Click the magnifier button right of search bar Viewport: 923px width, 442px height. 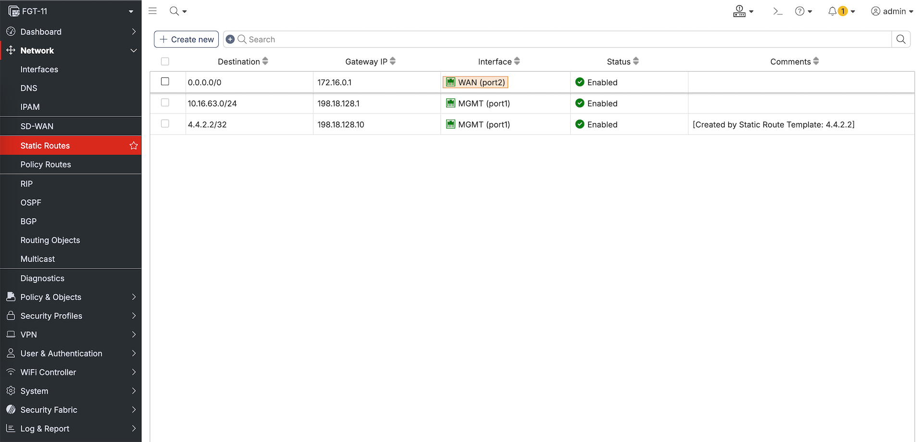[x=901, y=39]
